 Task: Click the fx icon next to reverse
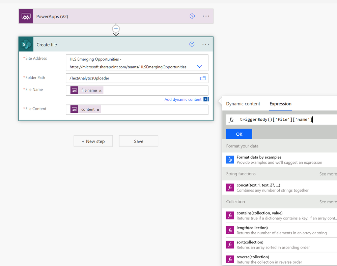[x=230, y=259]
